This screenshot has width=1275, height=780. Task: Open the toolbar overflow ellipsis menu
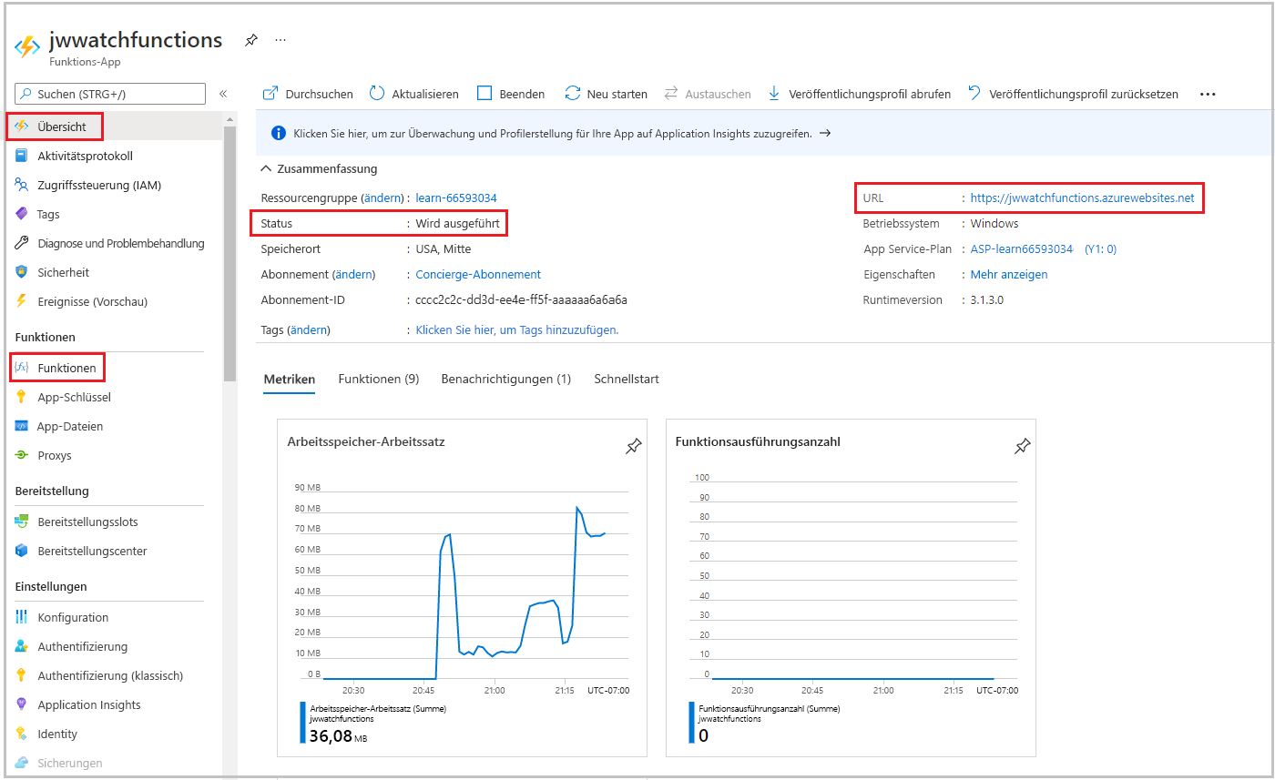click(x=1208, y=94)
